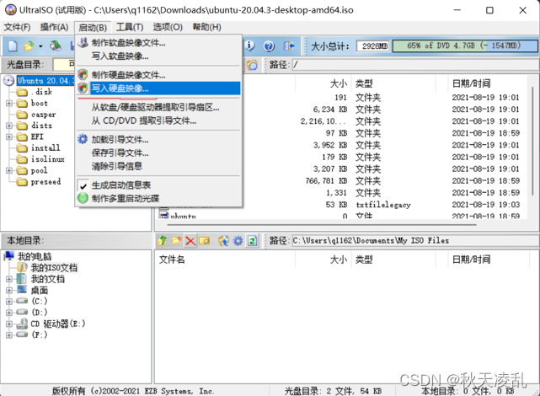Choose 从软盘/硬盘驱动器提取引导扇区 entry

click(158, 108)
